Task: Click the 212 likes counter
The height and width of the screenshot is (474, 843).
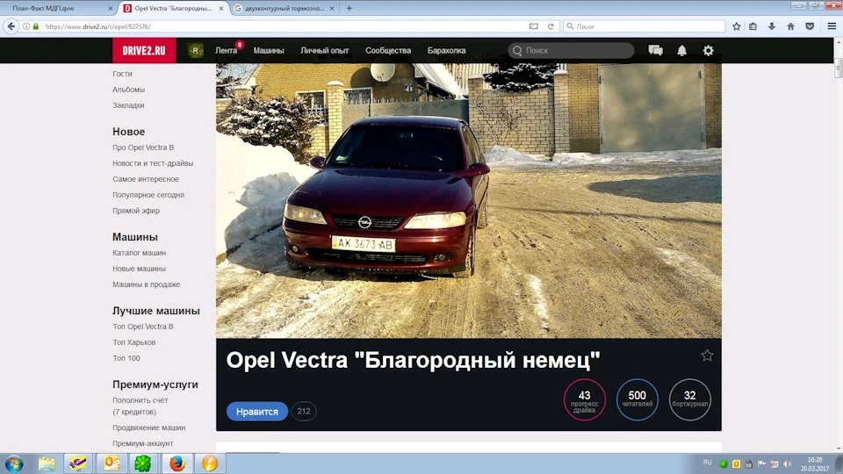Action: coord(304,412)
